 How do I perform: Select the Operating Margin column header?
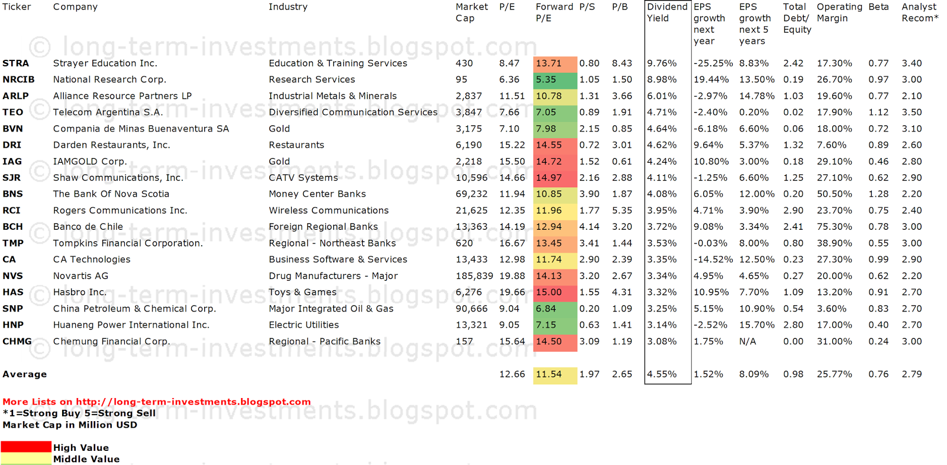[x=839, y=12]
